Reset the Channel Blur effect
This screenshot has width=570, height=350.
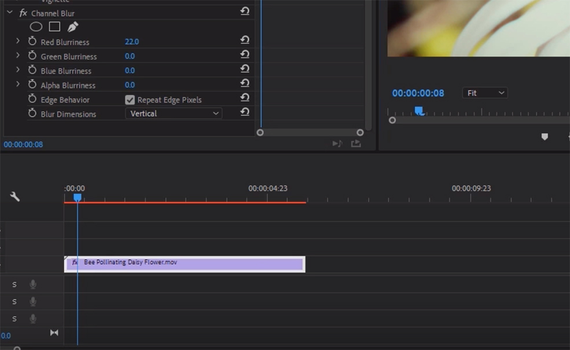coord(245,11)
